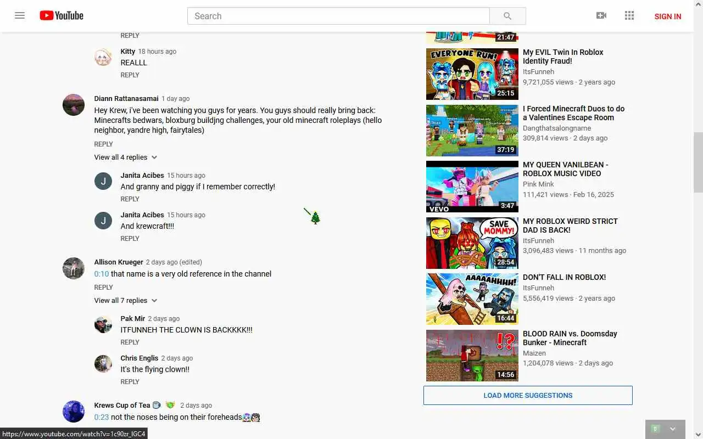This screenshot has height=439, width=703.
Task: Click SIGN IN
Action: [x=668, y=16]
